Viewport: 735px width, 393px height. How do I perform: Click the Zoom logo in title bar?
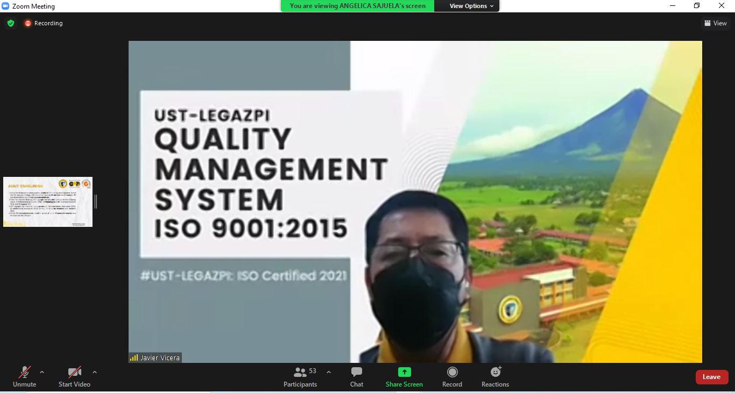point(6,6)
